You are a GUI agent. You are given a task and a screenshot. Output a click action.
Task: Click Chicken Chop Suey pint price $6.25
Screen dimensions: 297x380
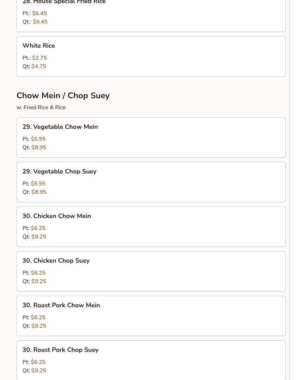38,273
